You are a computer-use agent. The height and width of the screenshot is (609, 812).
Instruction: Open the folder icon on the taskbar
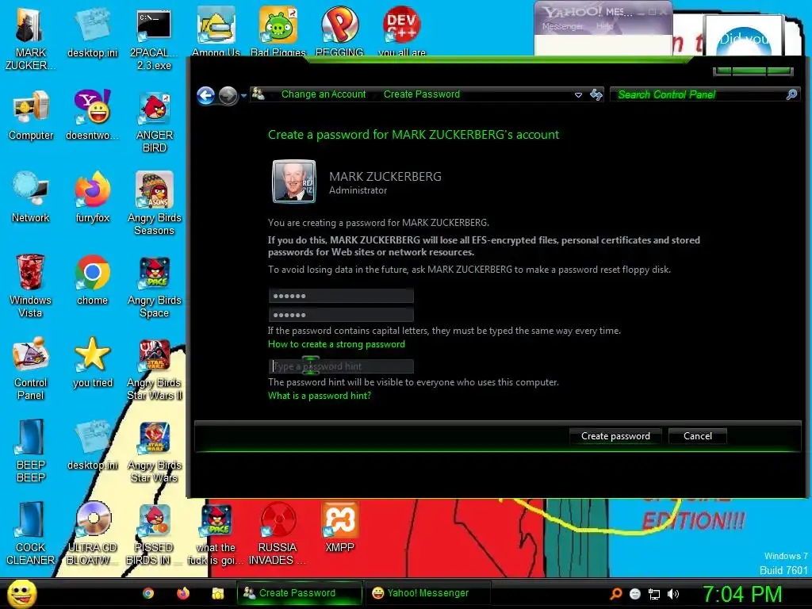pyautogui.click(x=217, y=593)
